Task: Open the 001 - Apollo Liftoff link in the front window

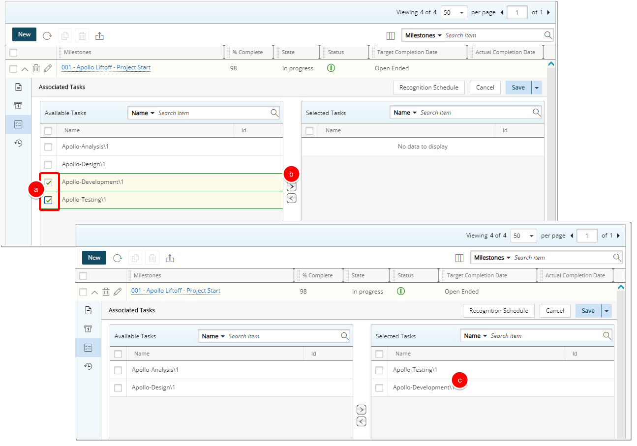Action: tap(176, 291)
